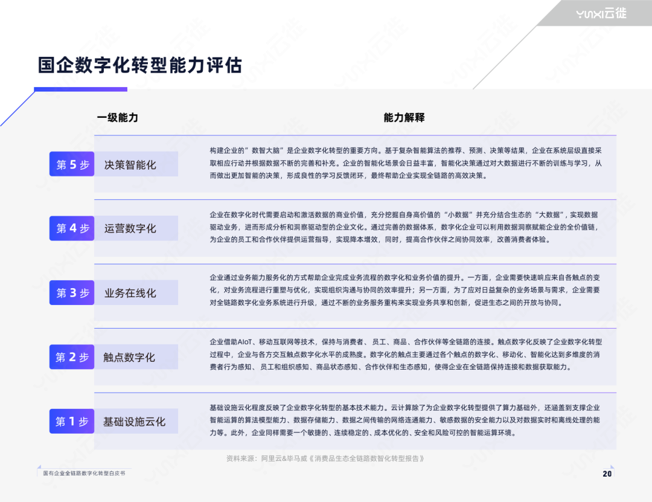Click the page number 20

607,474
